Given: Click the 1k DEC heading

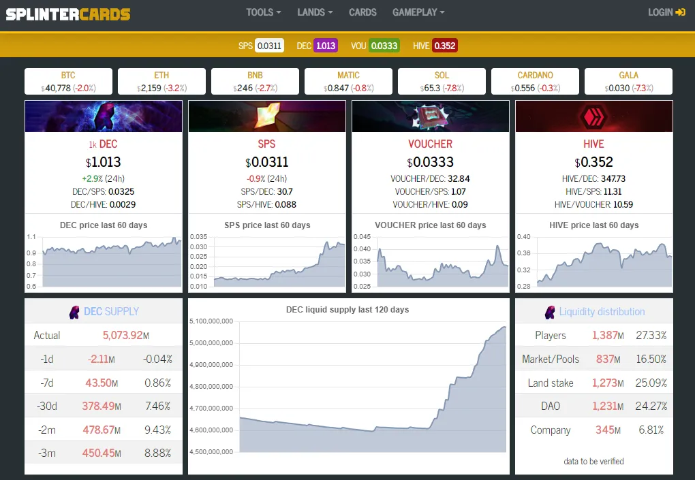Looking at the screenshot, I should pyautogui.click(x=103, y=144).
